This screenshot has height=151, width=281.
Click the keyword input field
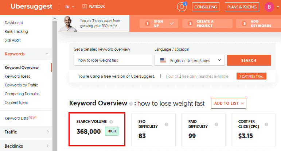(113, 60)
